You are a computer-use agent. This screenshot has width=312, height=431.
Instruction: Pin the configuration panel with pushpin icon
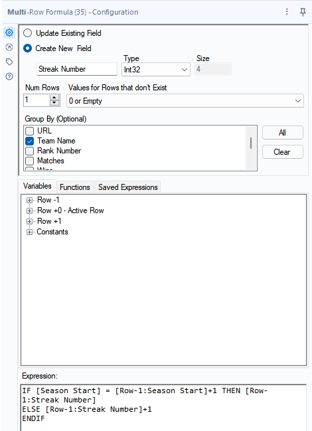[x=303, y=12]
